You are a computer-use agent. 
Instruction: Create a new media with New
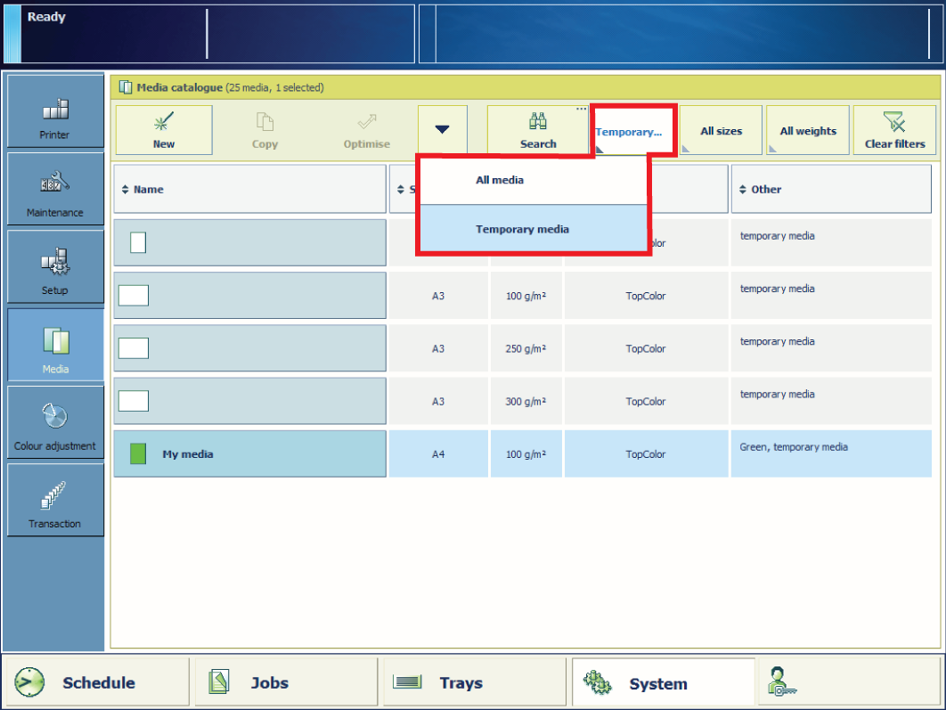coord(164,130)
